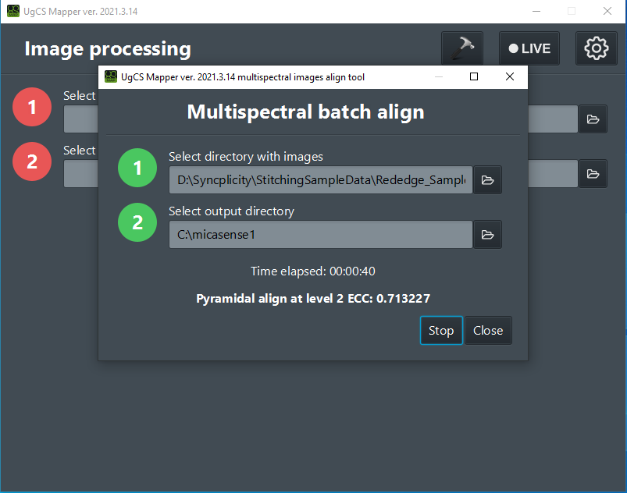Close the main UgCS Mapper window

pos(607,11)
